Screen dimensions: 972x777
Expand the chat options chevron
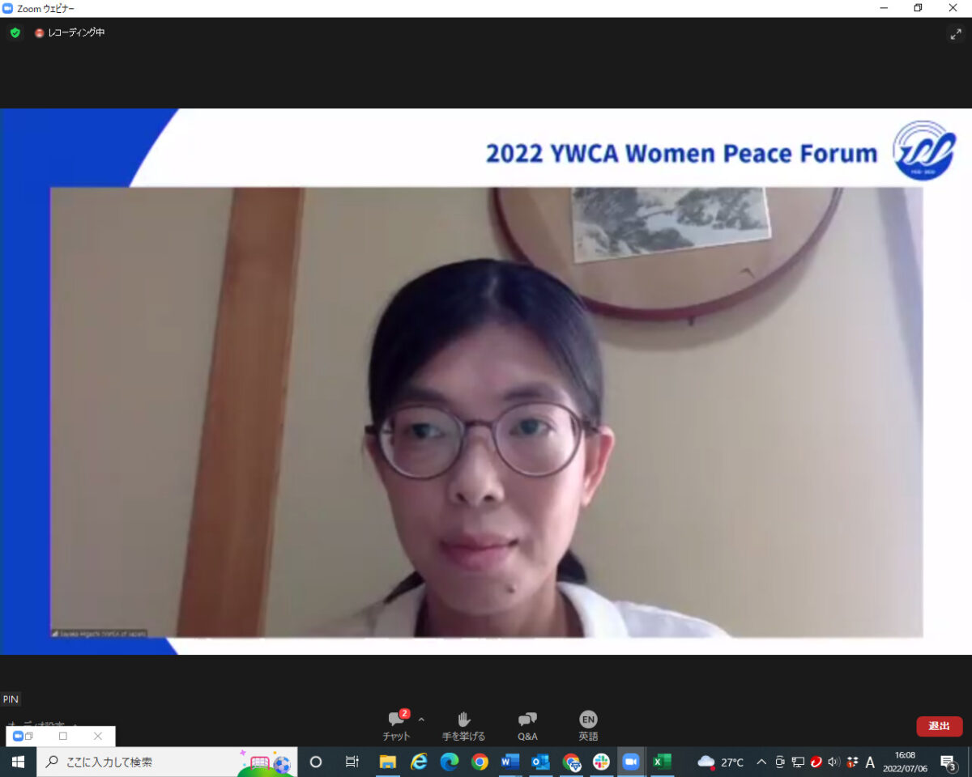click(x=420, y=719)
